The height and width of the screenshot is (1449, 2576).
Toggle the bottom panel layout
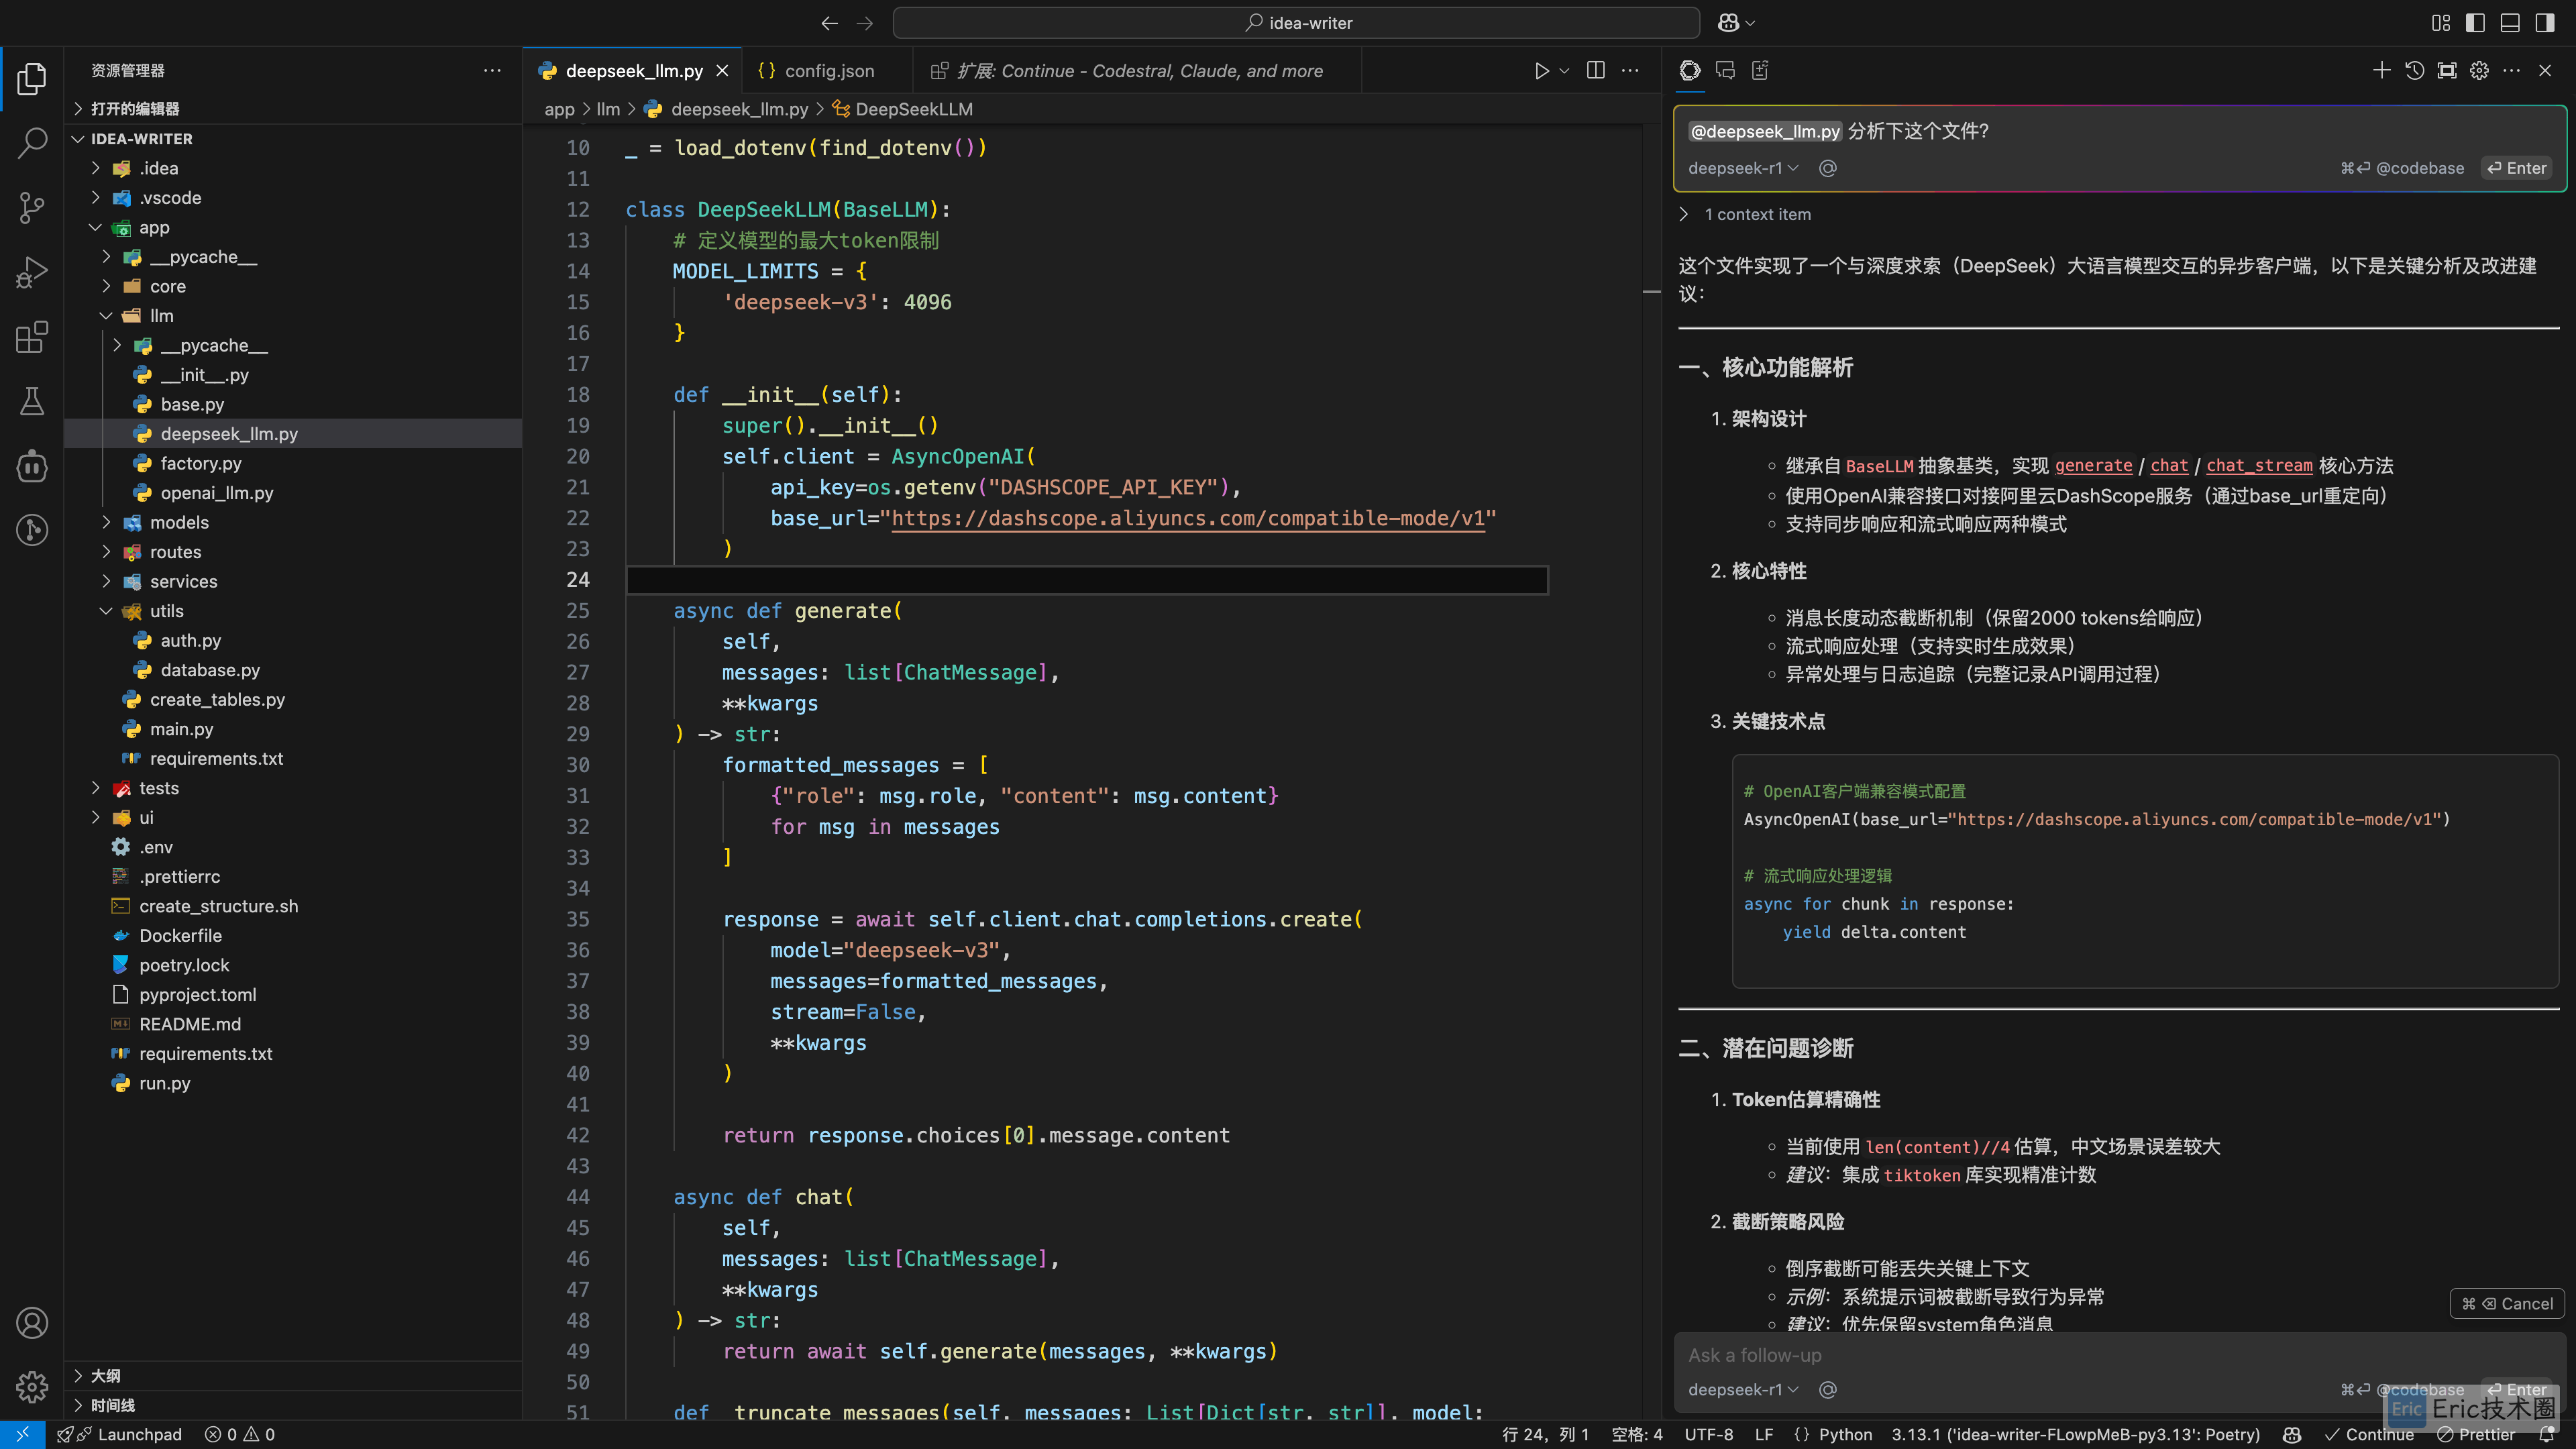point(2510,23)
